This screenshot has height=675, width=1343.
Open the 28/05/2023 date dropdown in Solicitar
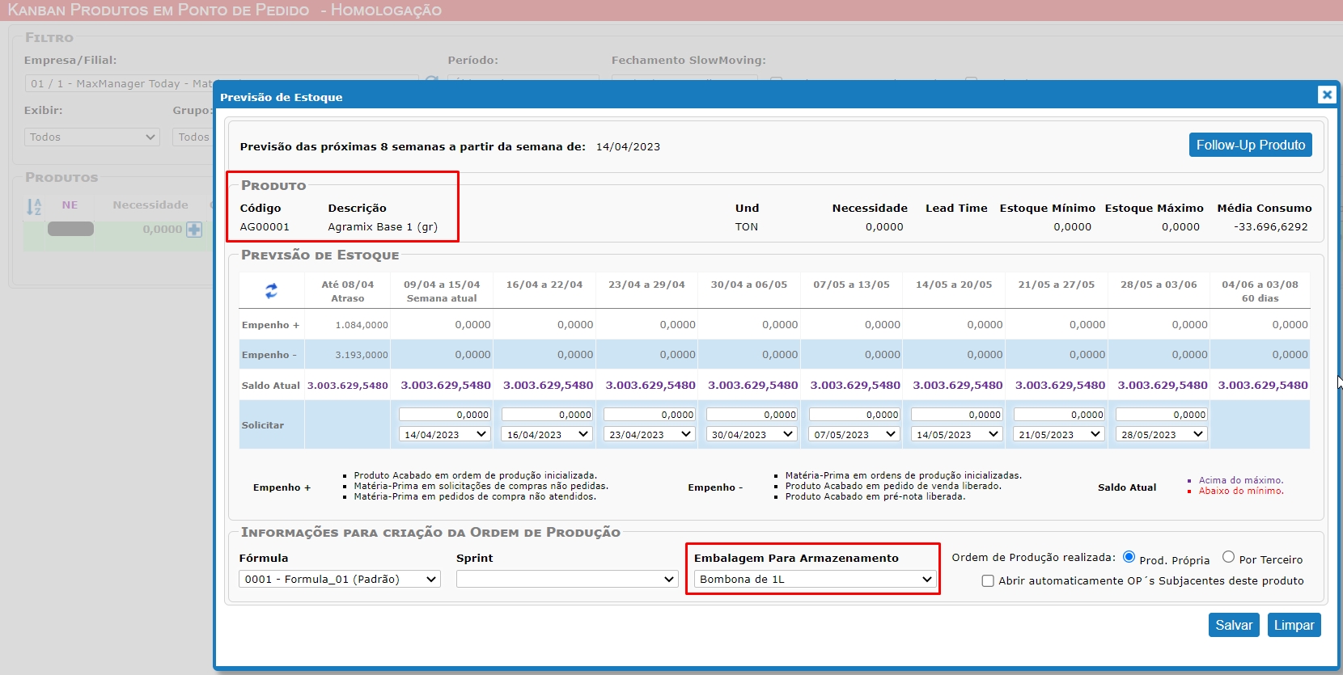coord(1162,434)
